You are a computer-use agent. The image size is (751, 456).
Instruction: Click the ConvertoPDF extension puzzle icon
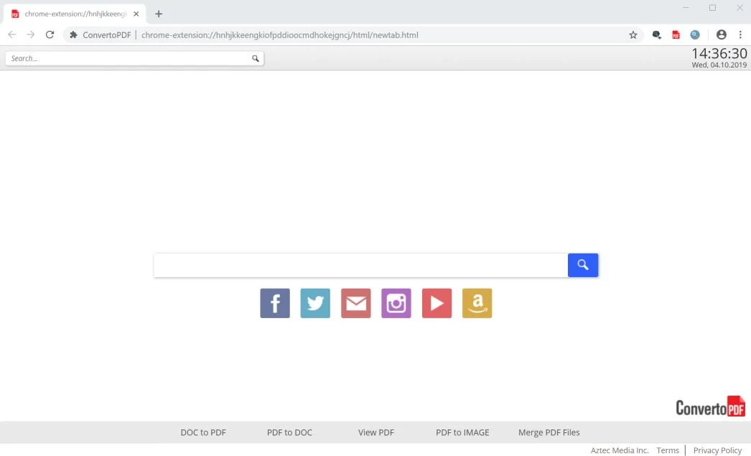point(73,35)
